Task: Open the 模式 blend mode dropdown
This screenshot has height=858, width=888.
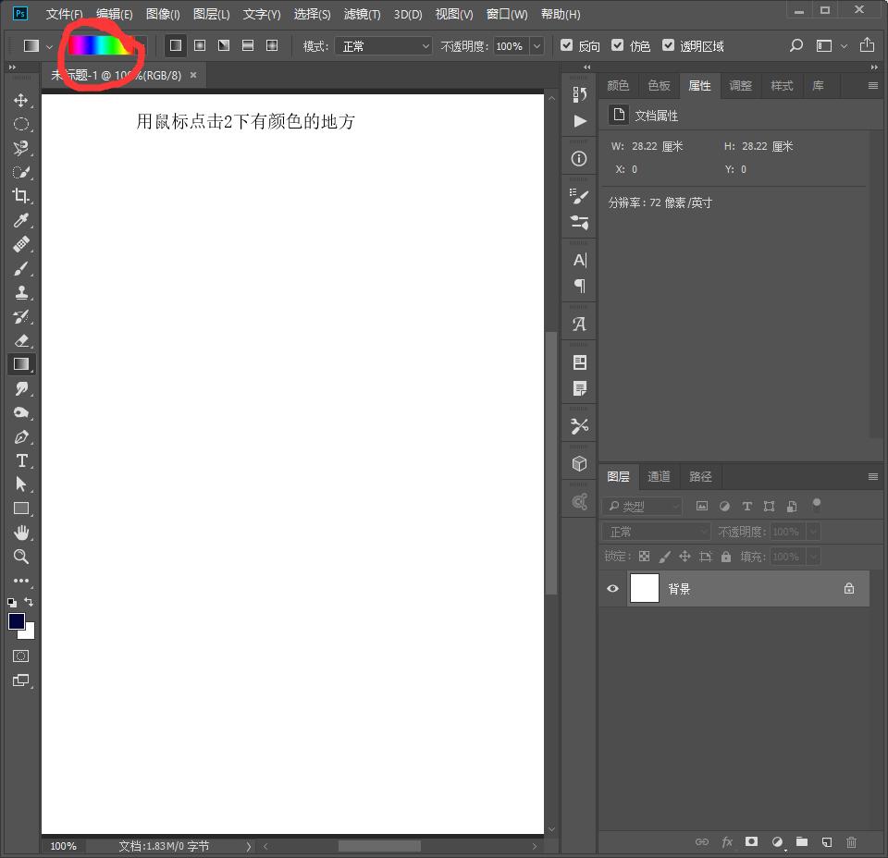Action: (383, 45)
